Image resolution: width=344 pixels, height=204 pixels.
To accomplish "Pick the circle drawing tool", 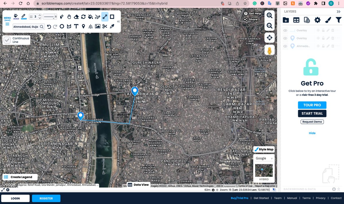I will [62, 26].
